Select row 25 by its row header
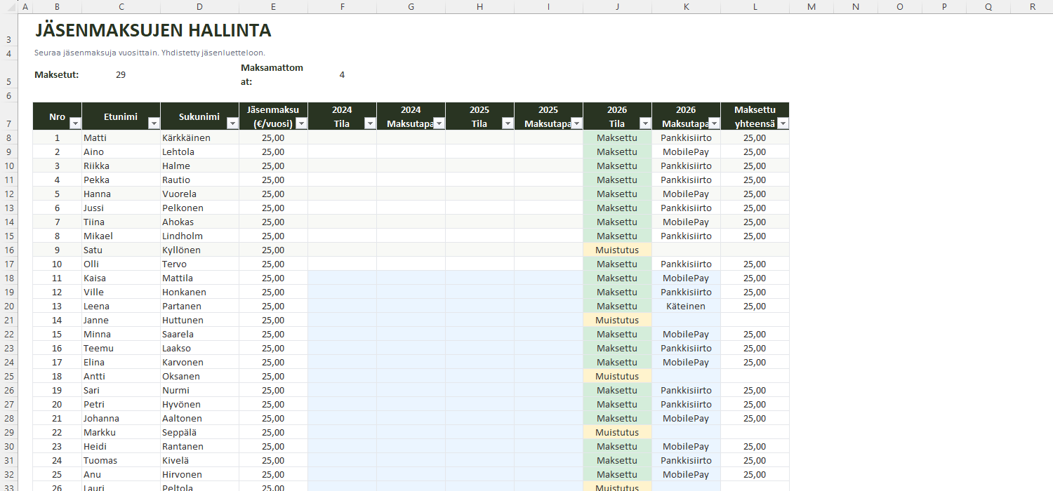Viewport: 1053px width, 491px height. tap(8, 376)
